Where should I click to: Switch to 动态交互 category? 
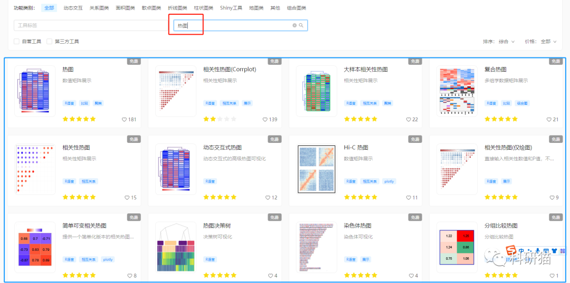tap(73, 7)
